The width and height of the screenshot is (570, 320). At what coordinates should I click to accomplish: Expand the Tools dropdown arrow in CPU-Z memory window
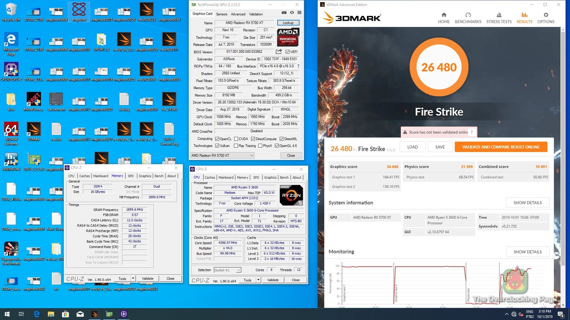[x=133, y=279]
